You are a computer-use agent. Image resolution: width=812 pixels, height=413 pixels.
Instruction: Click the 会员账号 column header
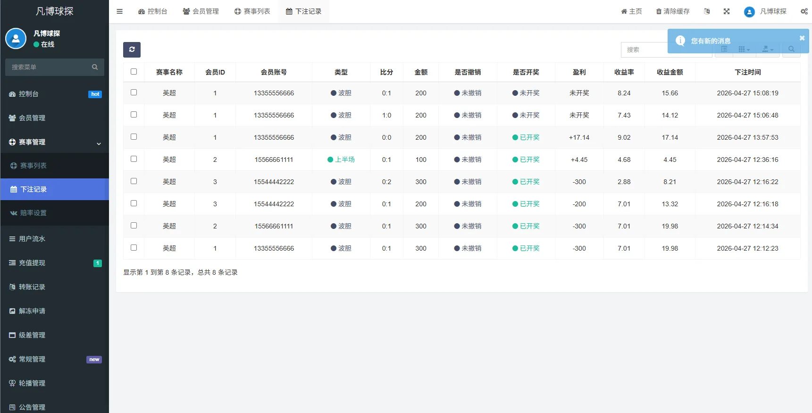coord(274,72)
